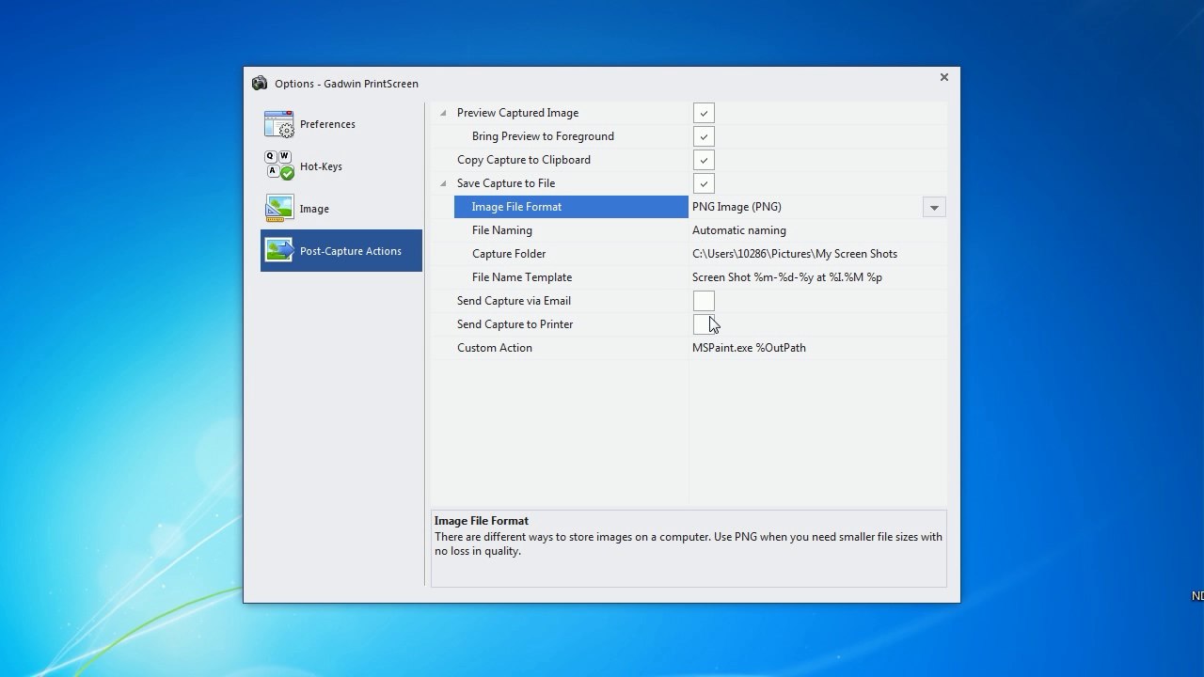Edit the Screen Shot file name template value
Screen dimensions: 1204x677
(x=787, y=277)
